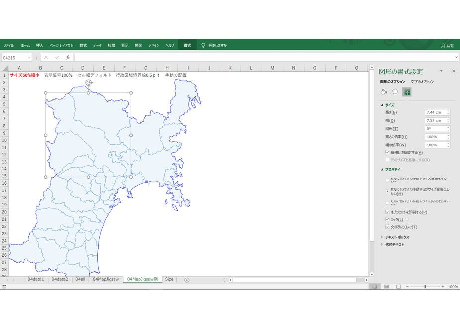Click the lightbulb Tell Me icon
460x329 pixels.
point(203,45)
